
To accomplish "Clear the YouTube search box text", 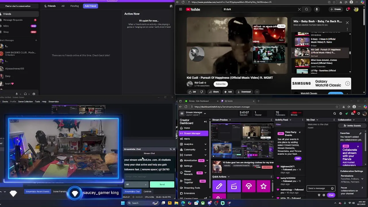I will [299, 9].
